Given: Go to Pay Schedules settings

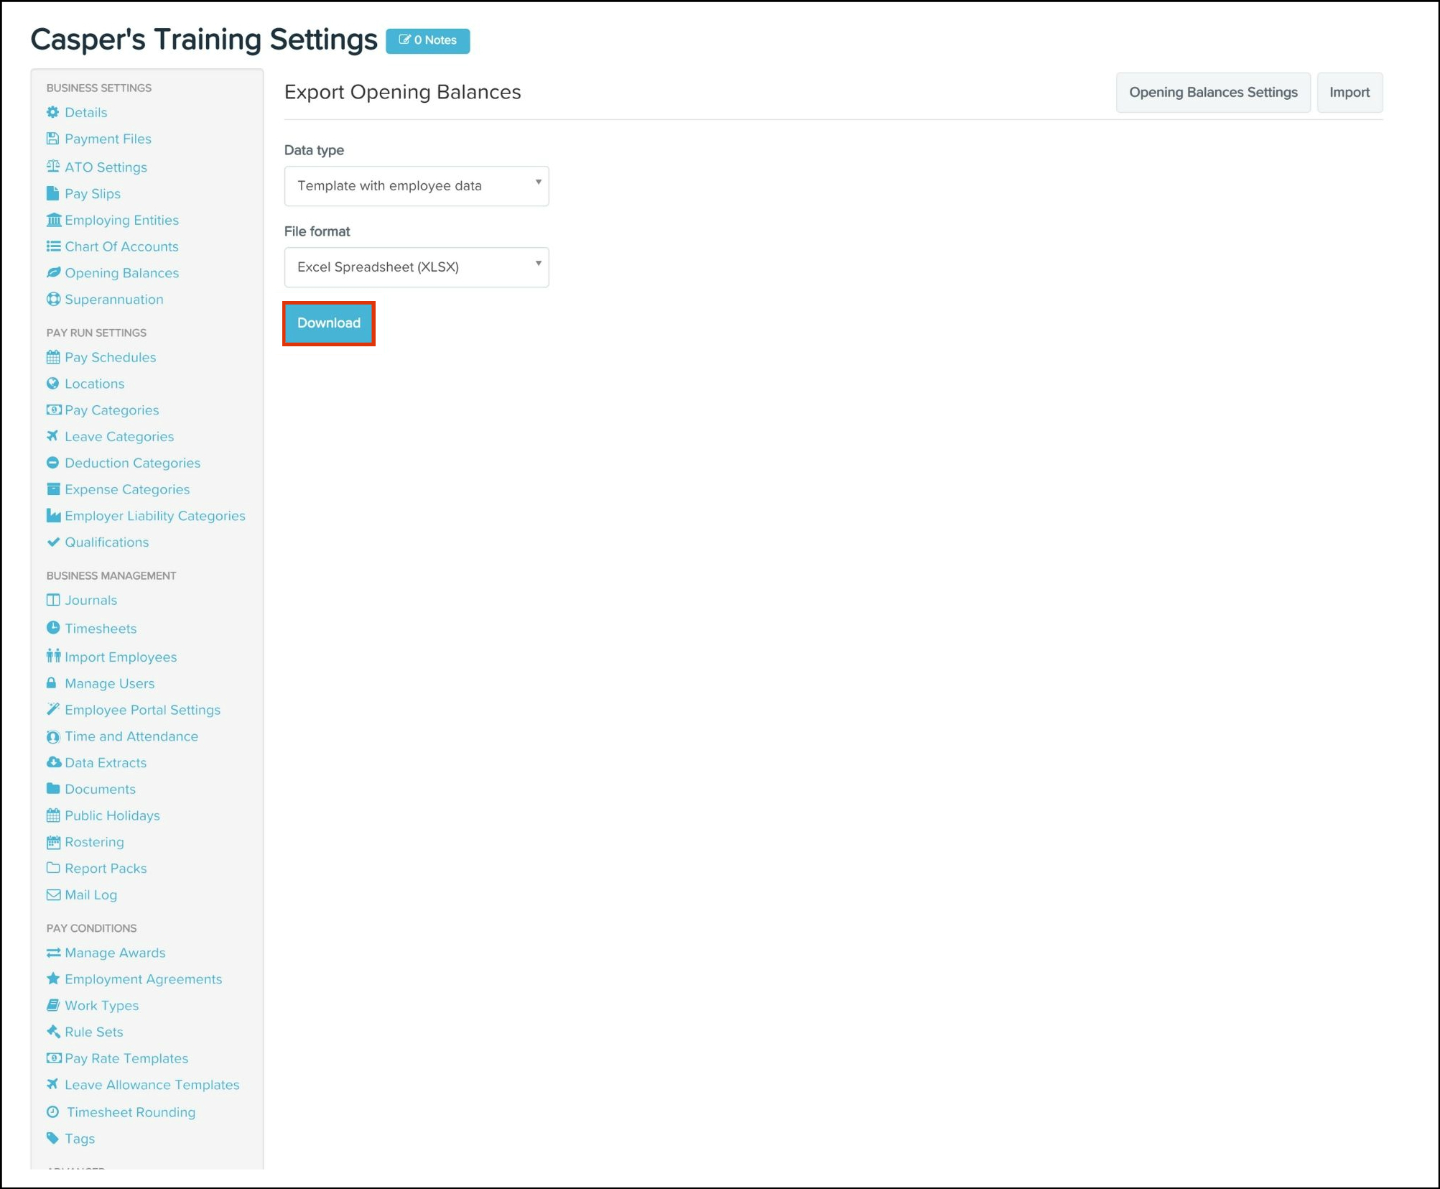Looking at the screenshot, I should click(x=110, y=357).
